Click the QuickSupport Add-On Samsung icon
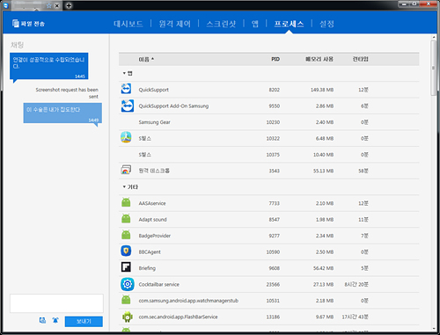This screenshot has height=335, width=440. pyautogui.click(x=128, y=106)
